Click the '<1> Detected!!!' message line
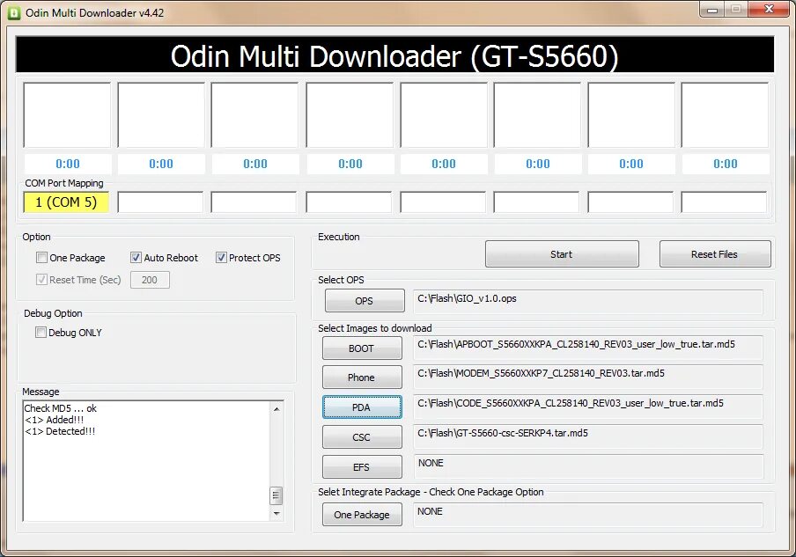The height and width of the screenshot is (557, 796). pyautogui.click(x=60, y=432)
